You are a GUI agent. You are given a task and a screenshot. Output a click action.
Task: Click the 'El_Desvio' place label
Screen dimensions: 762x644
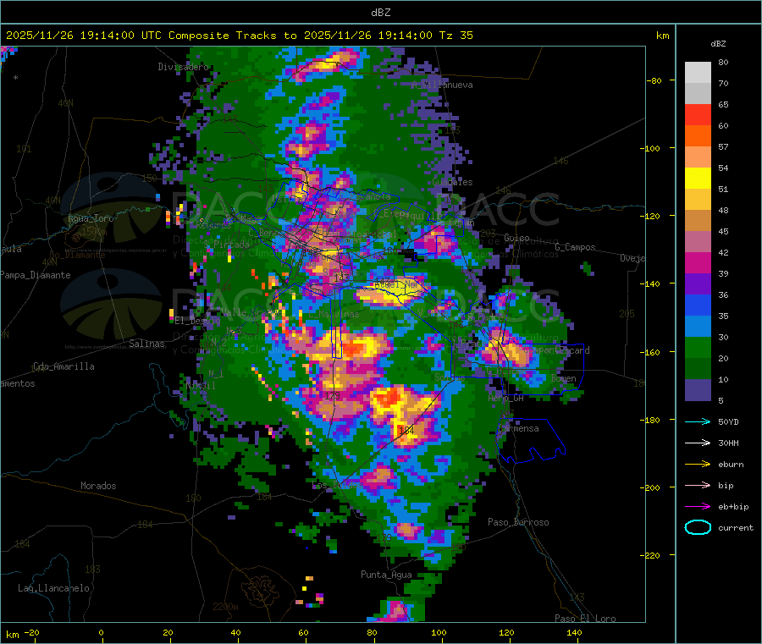tap(197, 321)
